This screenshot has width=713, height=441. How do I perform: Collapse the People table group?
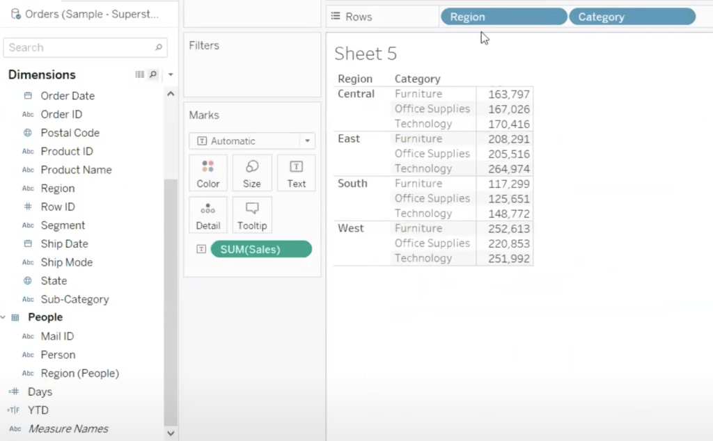tap(4, 317)
